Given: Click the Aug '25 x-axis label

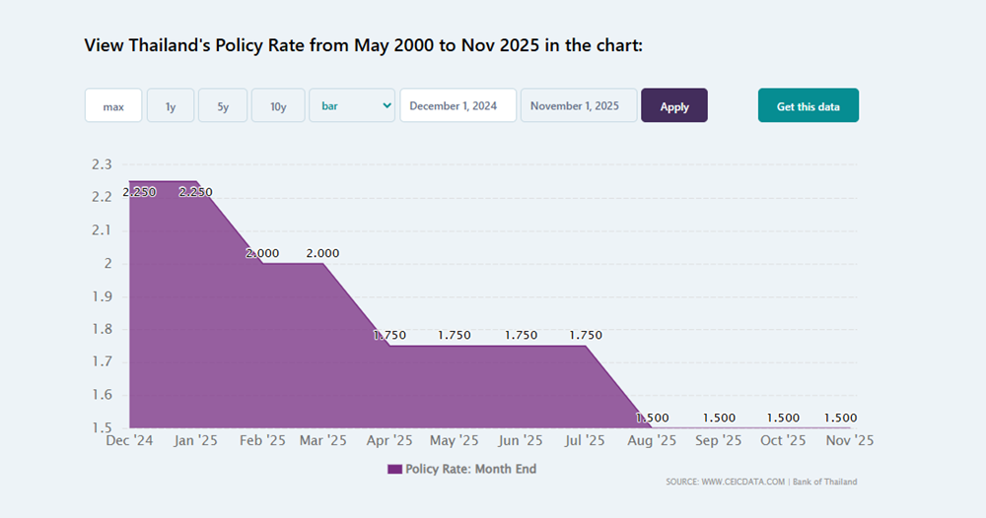Looking at the screenshot, I should (653, 441).
